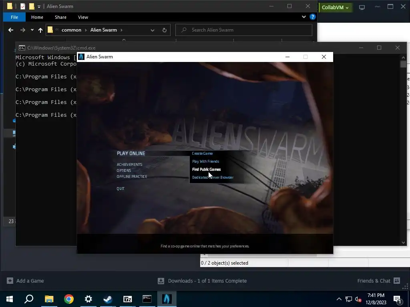Open notification center icon
Viewport: 410px width, 307px height.
[x=397, y=299]
